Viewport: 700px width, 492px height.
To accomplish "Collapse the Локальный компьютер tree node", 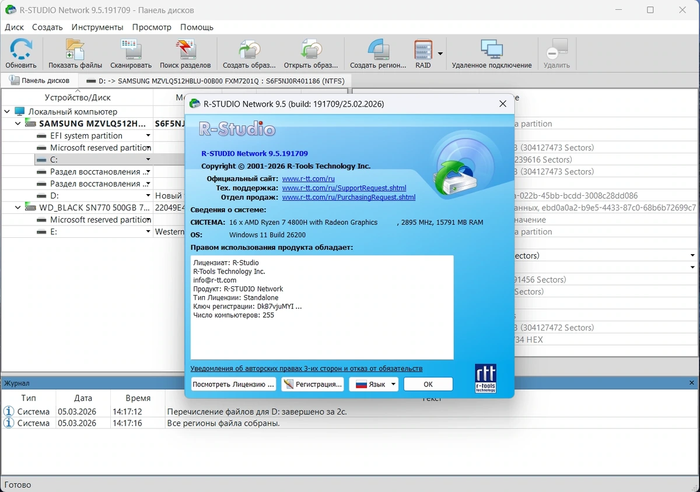I will (x=7, y=111).
